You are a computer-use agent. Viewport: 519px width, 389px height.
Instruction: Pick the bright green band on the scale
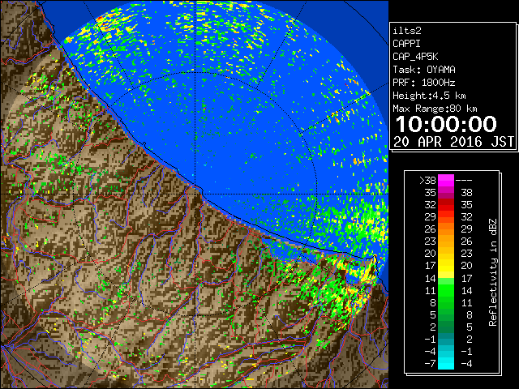446,290
